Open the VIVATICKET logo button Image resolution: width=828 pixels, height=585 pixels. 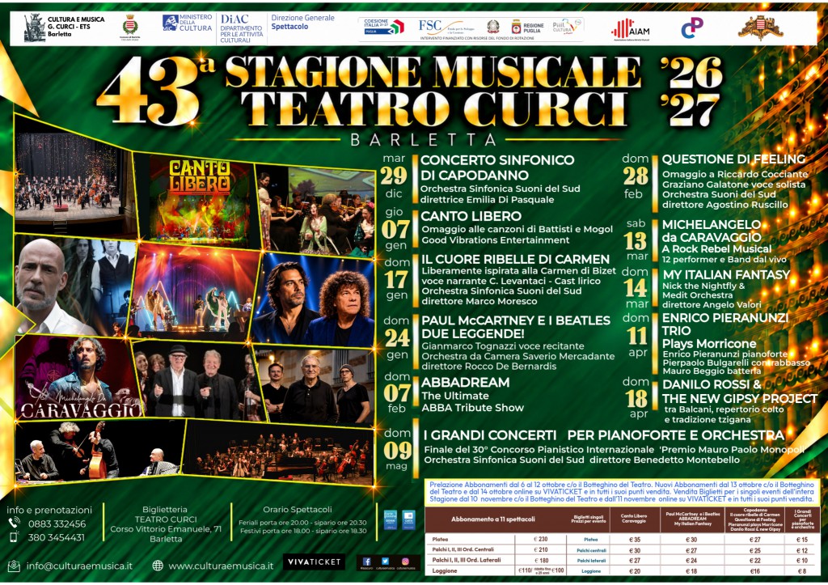(314, 562)
